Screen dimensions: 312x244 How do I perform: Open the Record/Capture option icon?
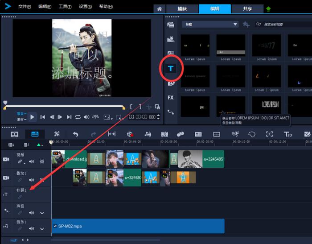click(130, 134)
